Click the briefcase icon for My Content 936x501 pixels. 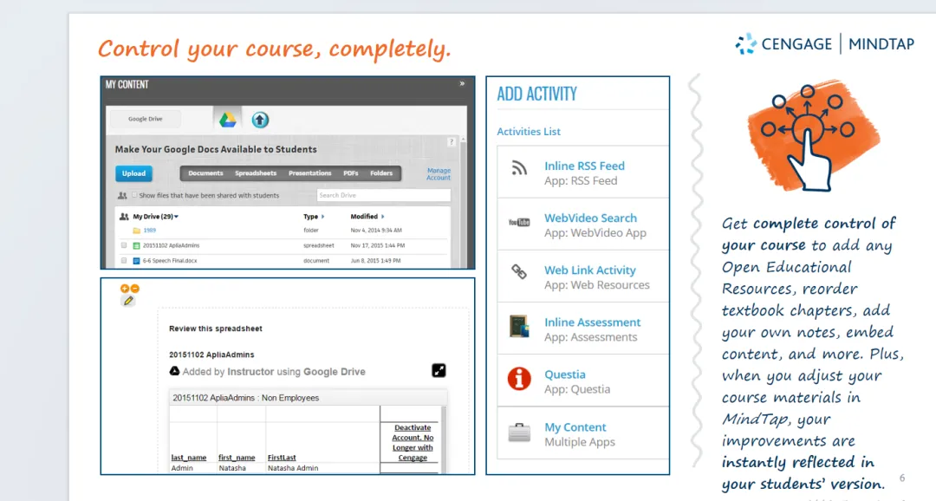coord(519,433)
